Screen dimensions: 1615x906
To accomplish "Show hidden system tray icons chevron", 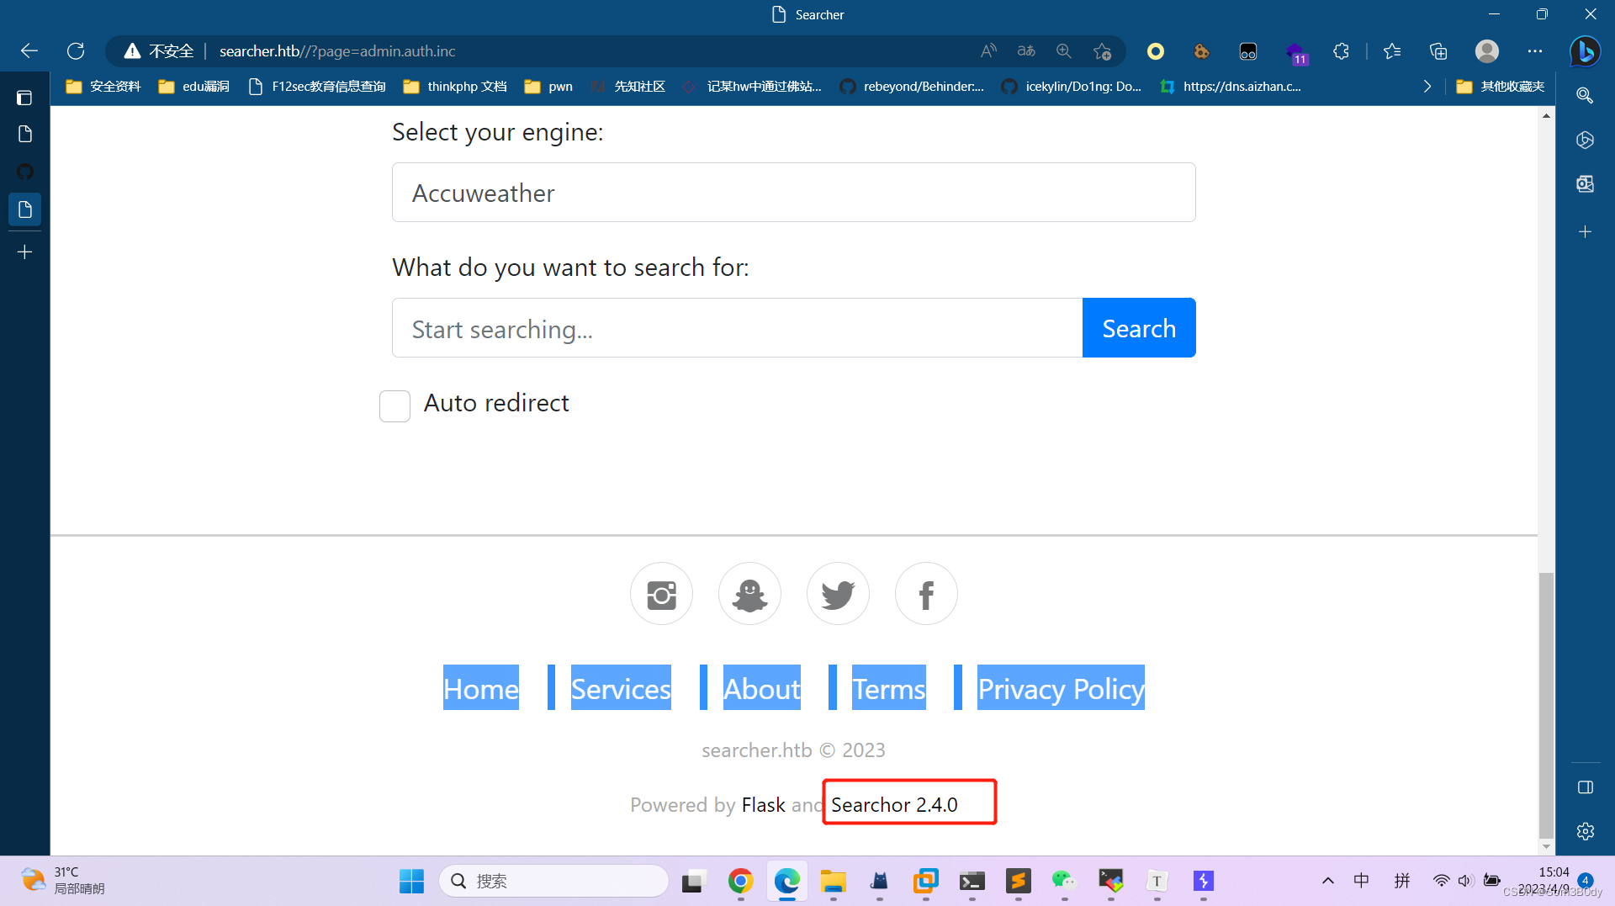I will (1327, 881).
